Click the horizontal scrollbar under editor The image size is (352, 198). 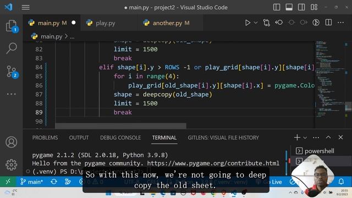pos(120,126)
